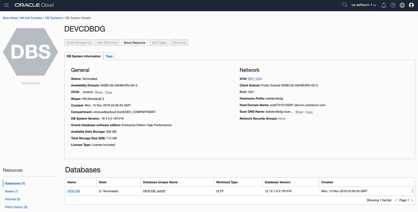Image resolution: width=418 pixels, height=212 pixels.
Task: Open the DEV_VCN link
Action: [254, 79]
